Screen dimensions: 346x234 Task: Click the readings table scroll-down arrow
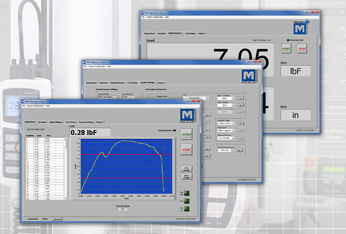click(65, 198)
